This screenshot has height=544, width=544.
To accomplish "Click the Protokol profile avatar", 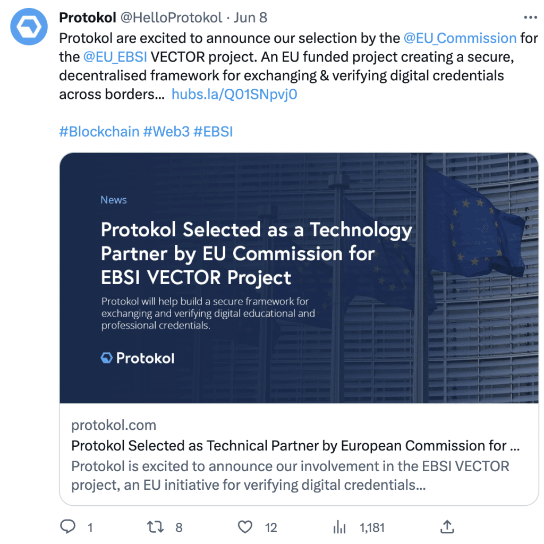I will pos(30,26).
